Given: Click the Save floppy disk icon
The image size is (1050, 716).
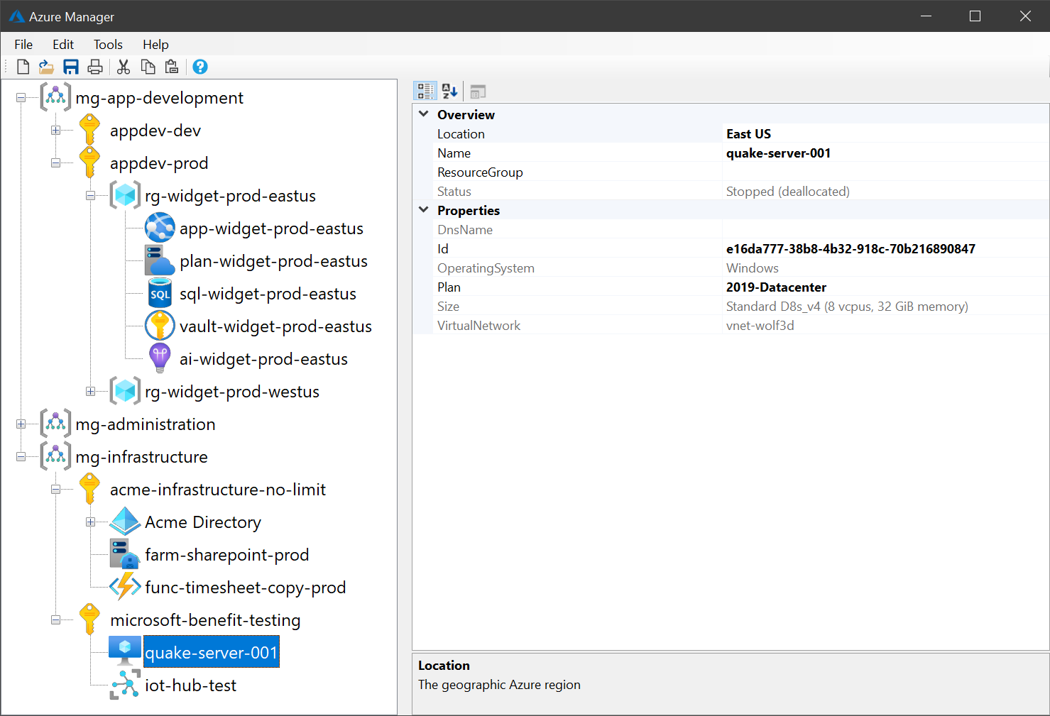Looking at the screenshot, I should click(71, 67).
